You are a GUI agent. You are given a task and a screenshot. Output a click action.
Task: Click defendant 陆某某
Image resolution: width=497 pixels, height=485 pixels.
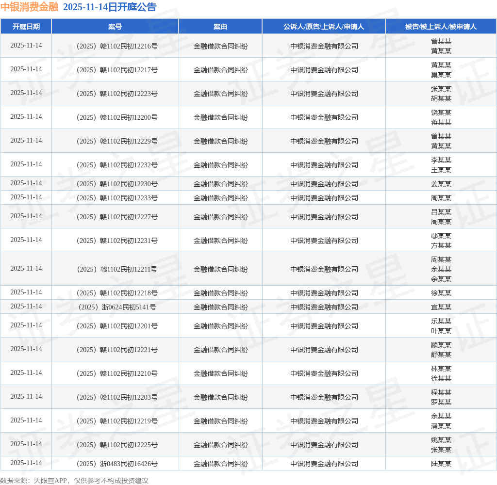click(441, 464)
